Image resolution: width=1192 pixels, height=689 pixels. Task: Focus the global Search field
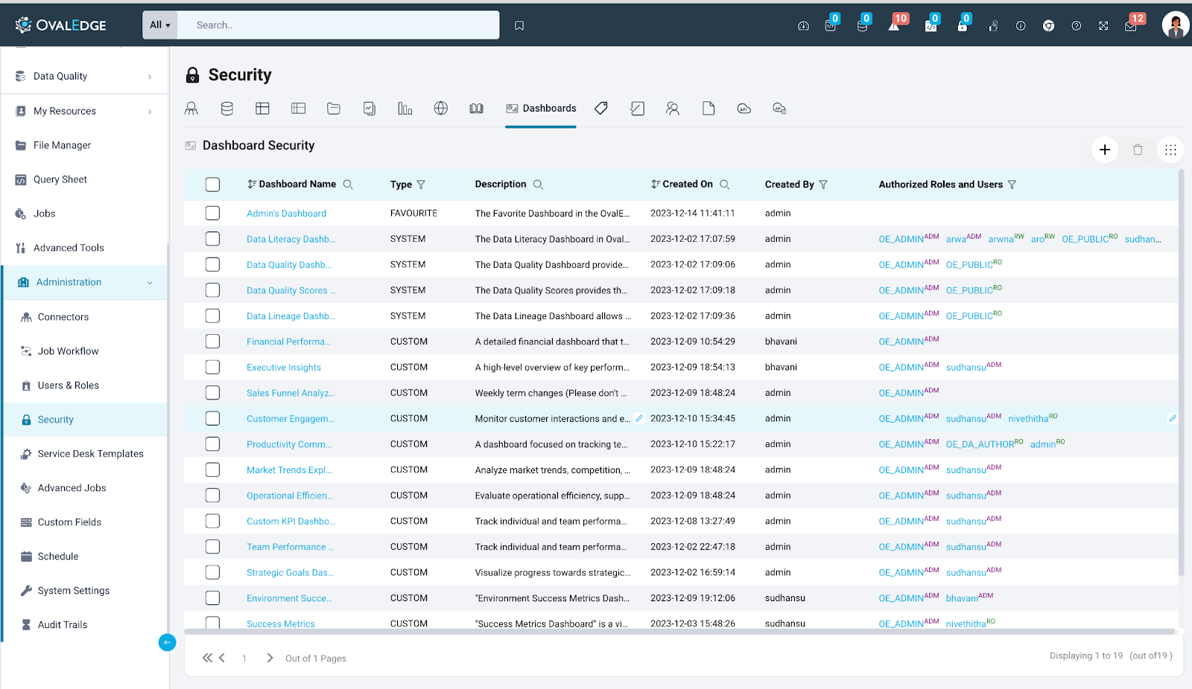coord(338,25)
